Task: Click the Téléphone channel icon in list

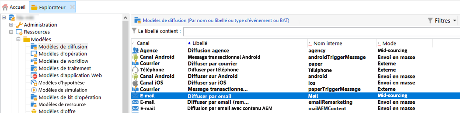Action: (x=135, y=70)
